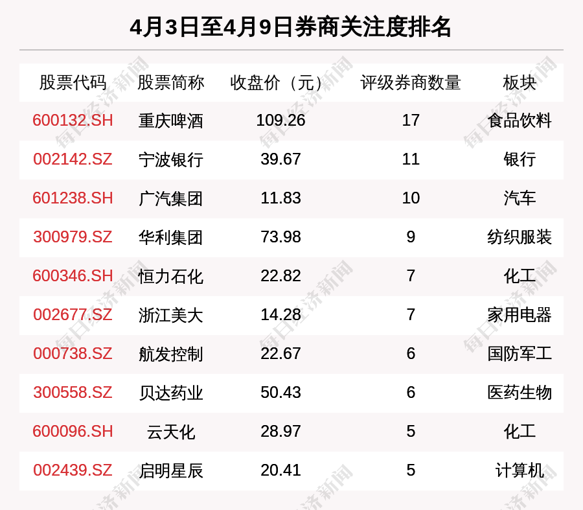Image resolution: width=583 pixels, height=510 pixels.
Task: Click broker count 9 for 华利集团
Action: tap(411, 237)
